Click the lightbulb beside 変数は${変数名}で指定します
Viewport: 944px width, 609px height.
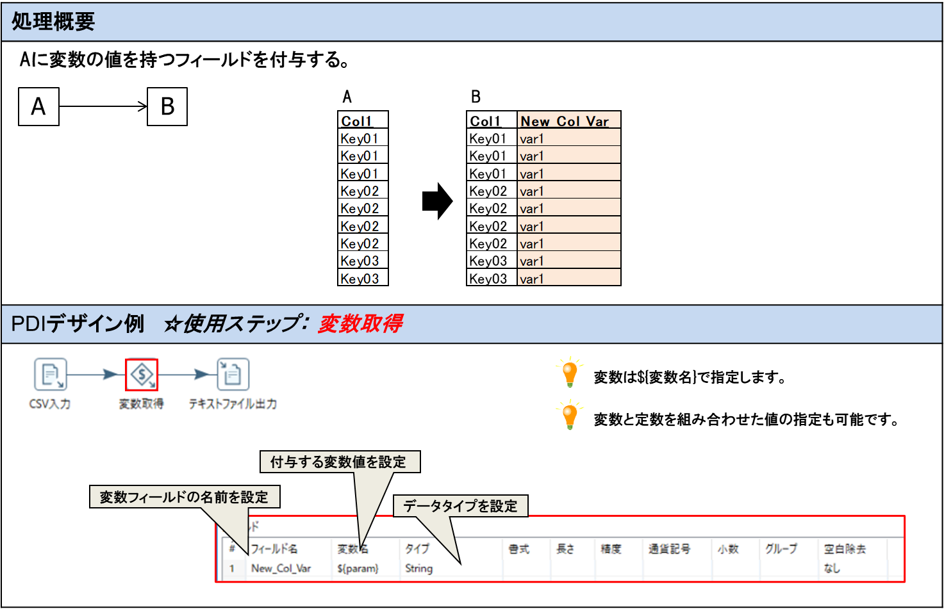point(569,372)
